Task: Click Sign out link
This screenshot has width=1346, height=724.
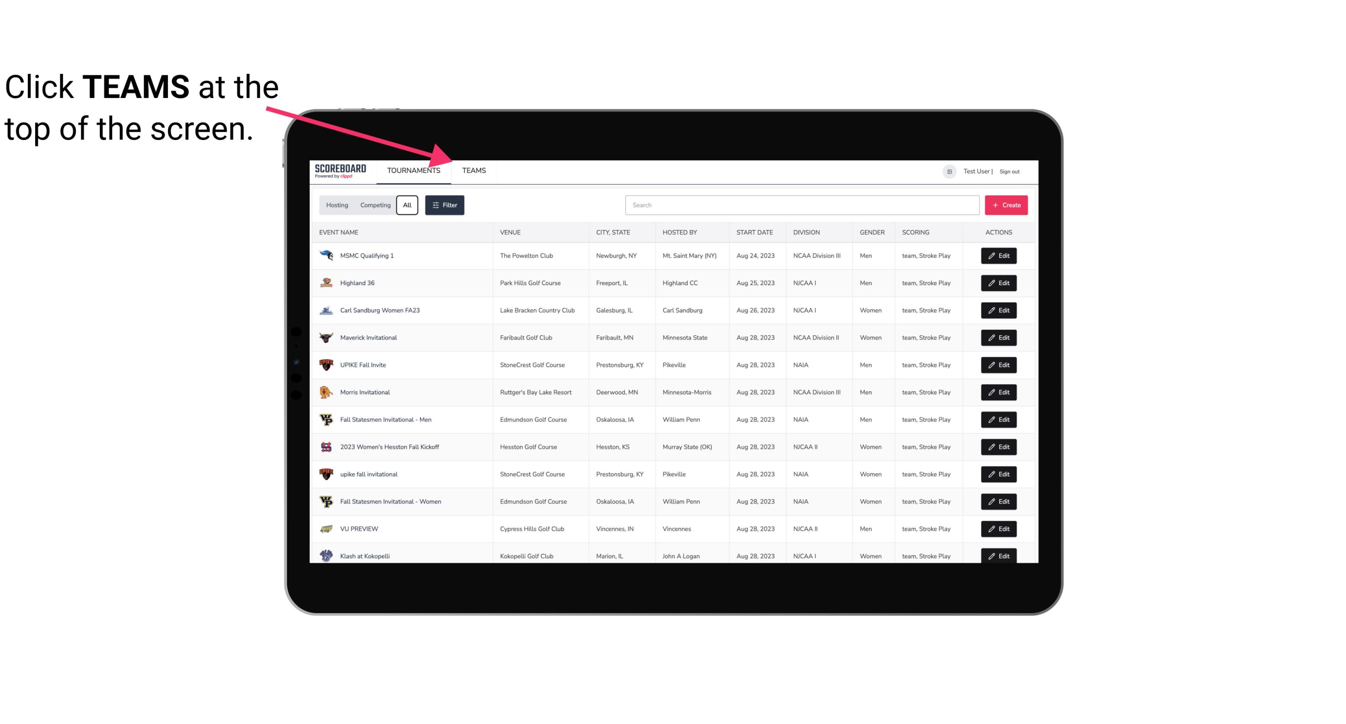Action: click(x=1012, y=170)
